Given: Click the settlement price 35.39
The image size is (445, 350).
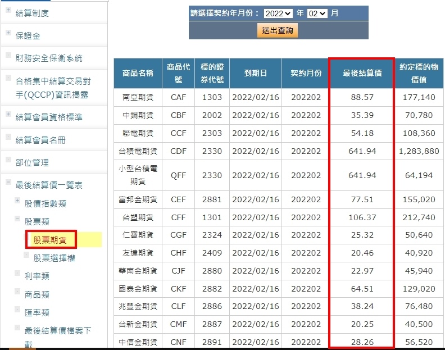Looking at the screenshot, I should click(x=362, y=115).
